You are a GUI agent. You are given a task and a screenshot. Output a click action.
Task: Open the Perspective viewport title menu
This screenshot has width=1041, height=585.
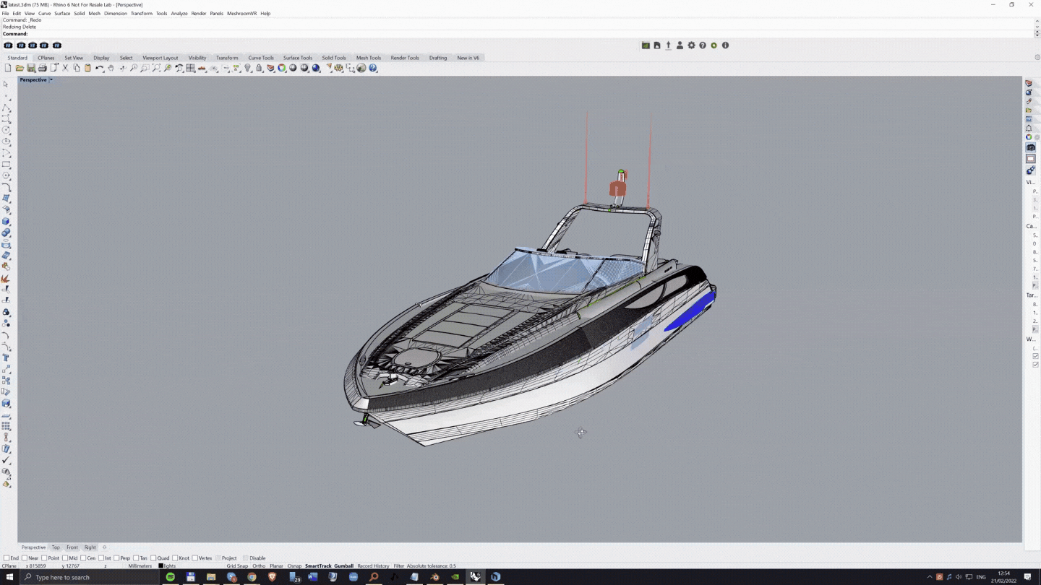pos(36,79)
